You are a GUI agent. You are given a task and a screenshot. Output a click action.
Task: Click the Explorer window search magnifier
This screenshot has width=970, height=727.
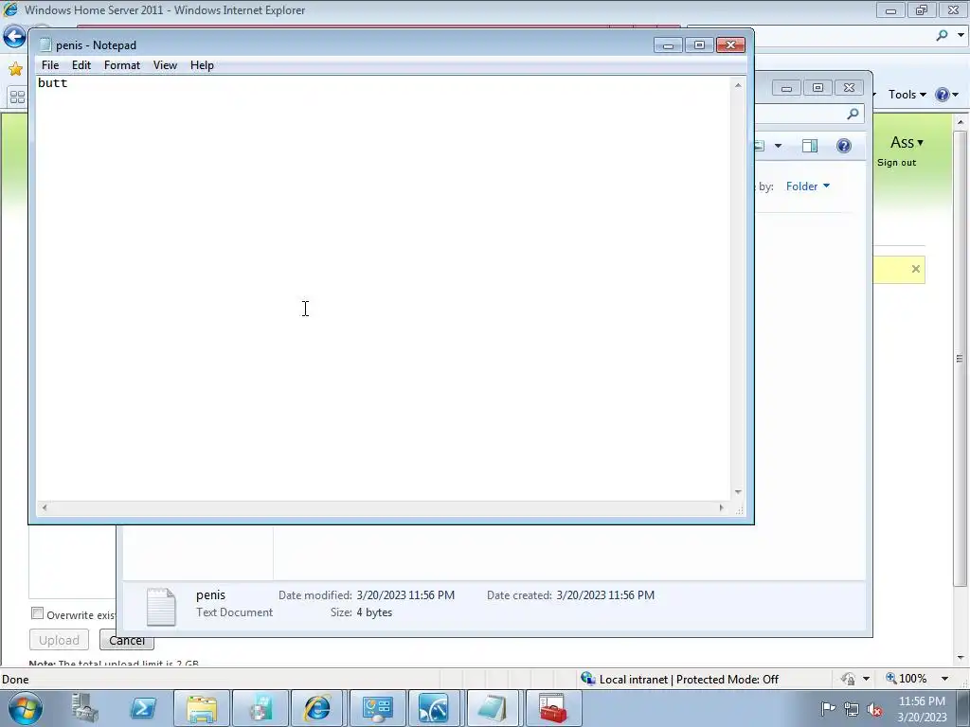pyautogui.click(x=853, y=114)
